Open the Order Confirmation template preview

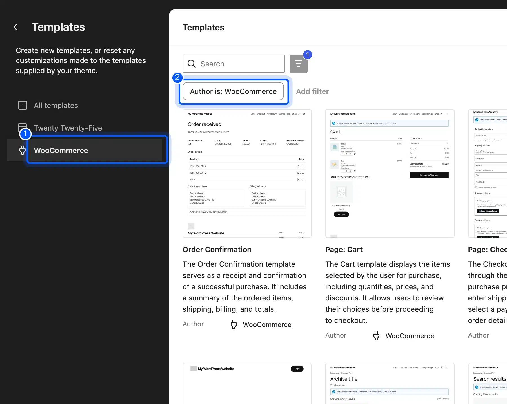click(247, 174)
